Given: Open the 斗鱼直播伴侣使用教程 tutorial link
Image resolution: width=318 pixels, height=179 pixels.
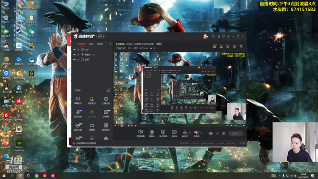Looking at the screenshot, I should click(86, 143).
